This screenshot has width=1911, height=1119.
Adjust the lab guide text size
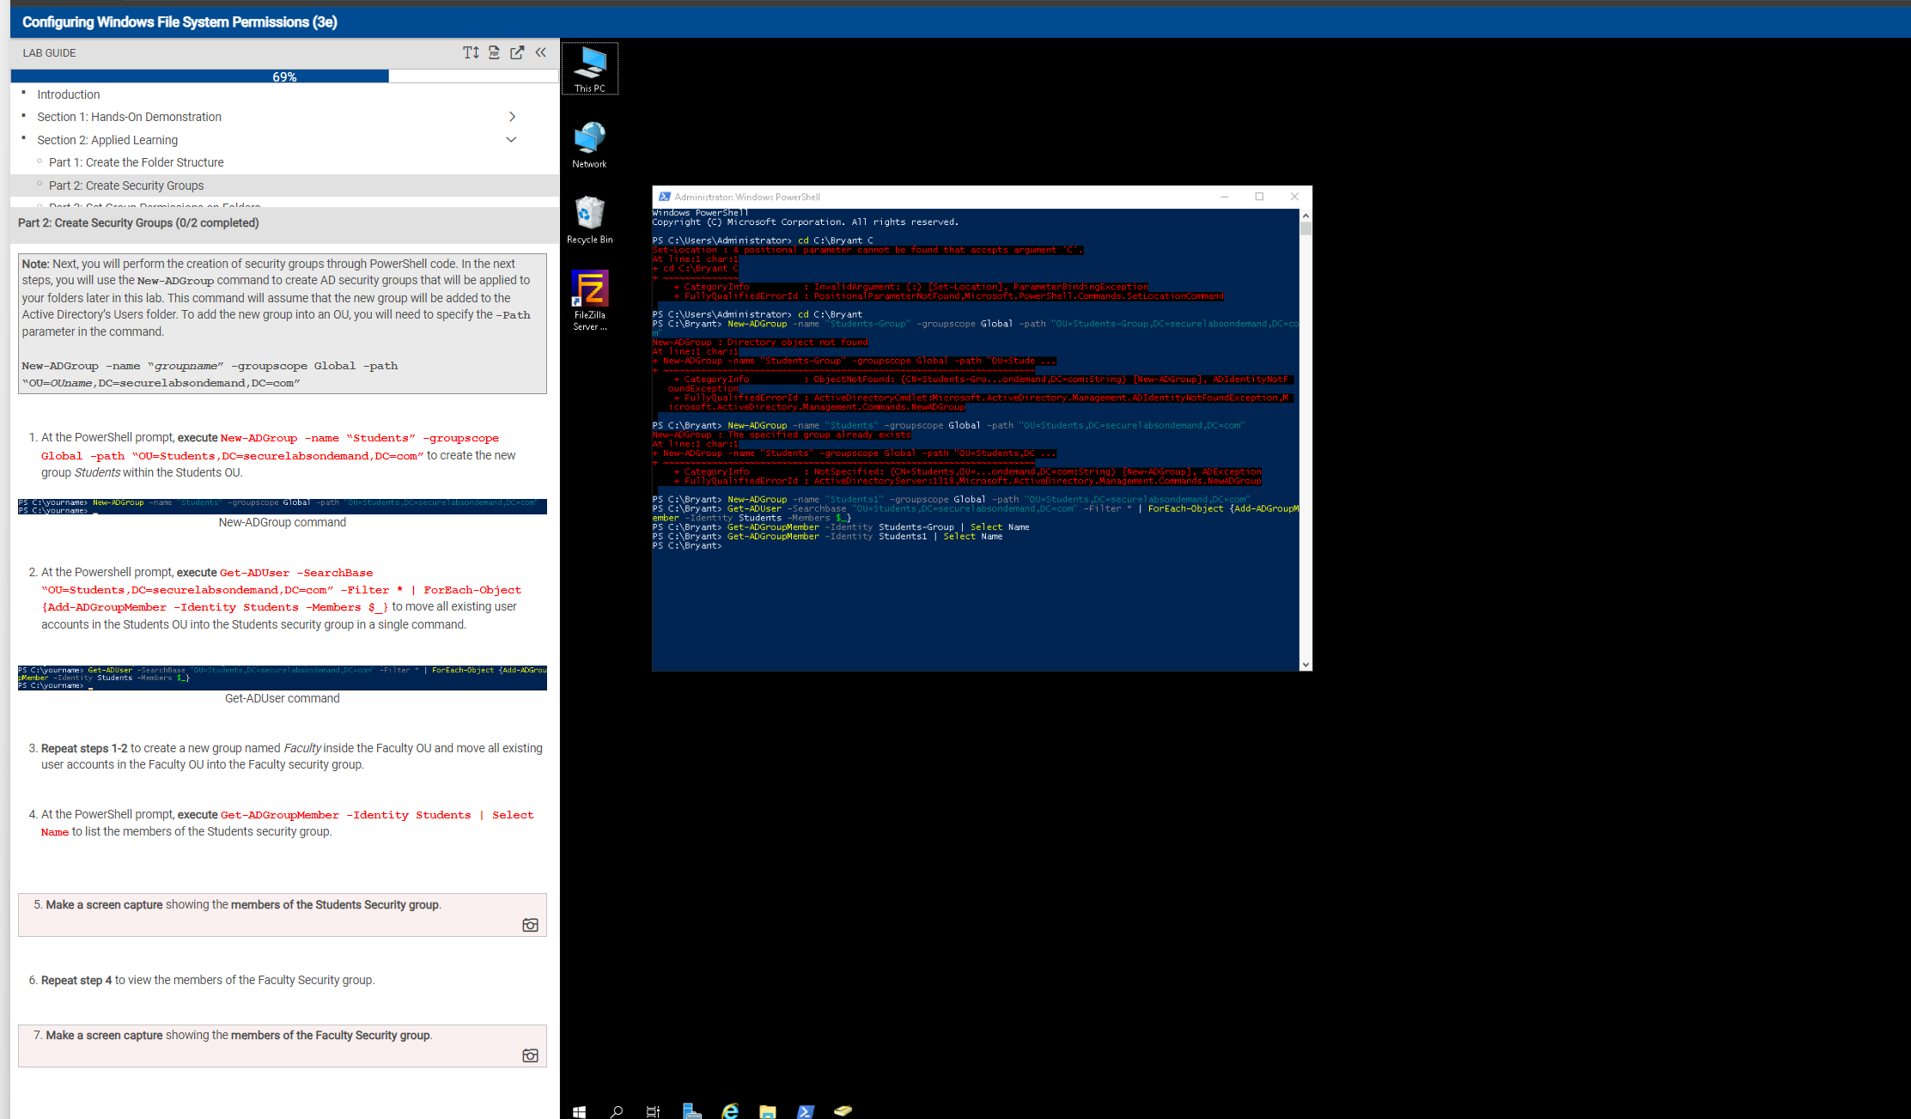pyautogui.click(x=471, y=52)
